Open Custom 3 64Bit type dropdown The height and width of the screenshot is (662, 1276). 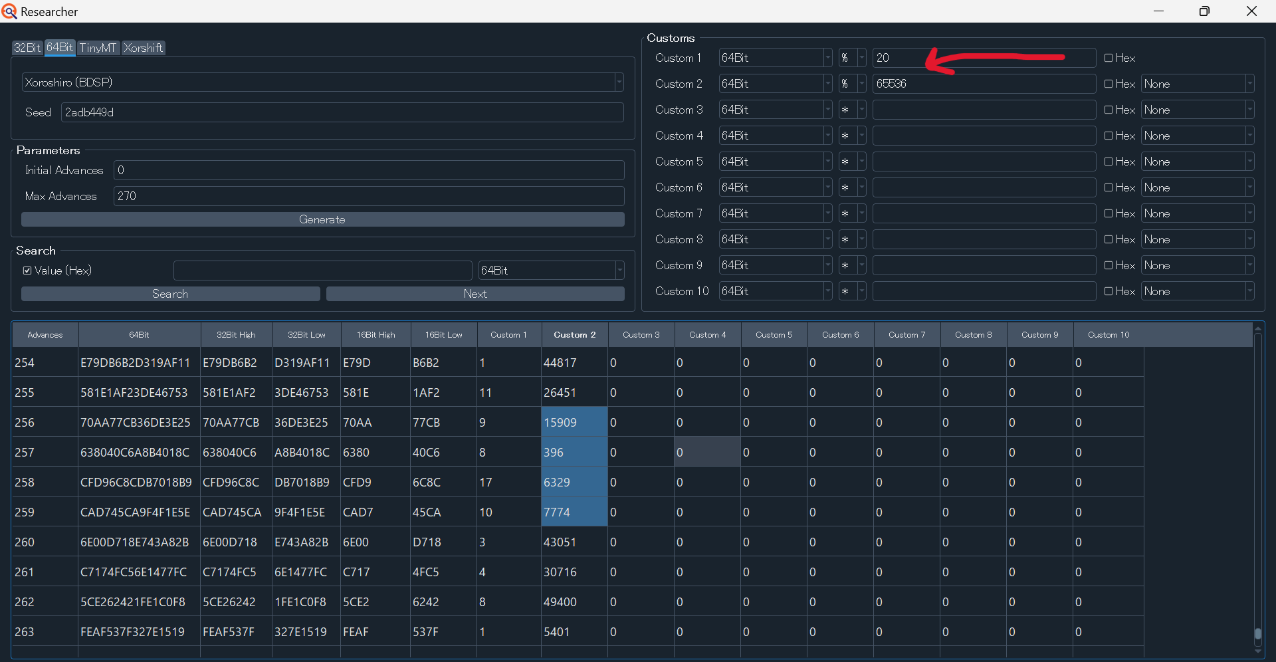click(x=775, y=110)
